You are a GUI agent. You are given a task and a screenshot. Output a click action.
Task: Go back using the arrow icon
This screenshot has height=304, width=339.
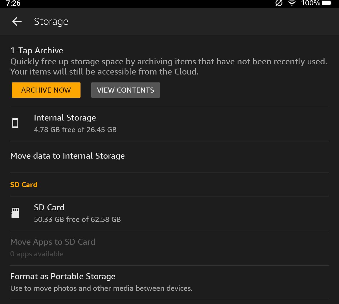[x=17, y=21]
